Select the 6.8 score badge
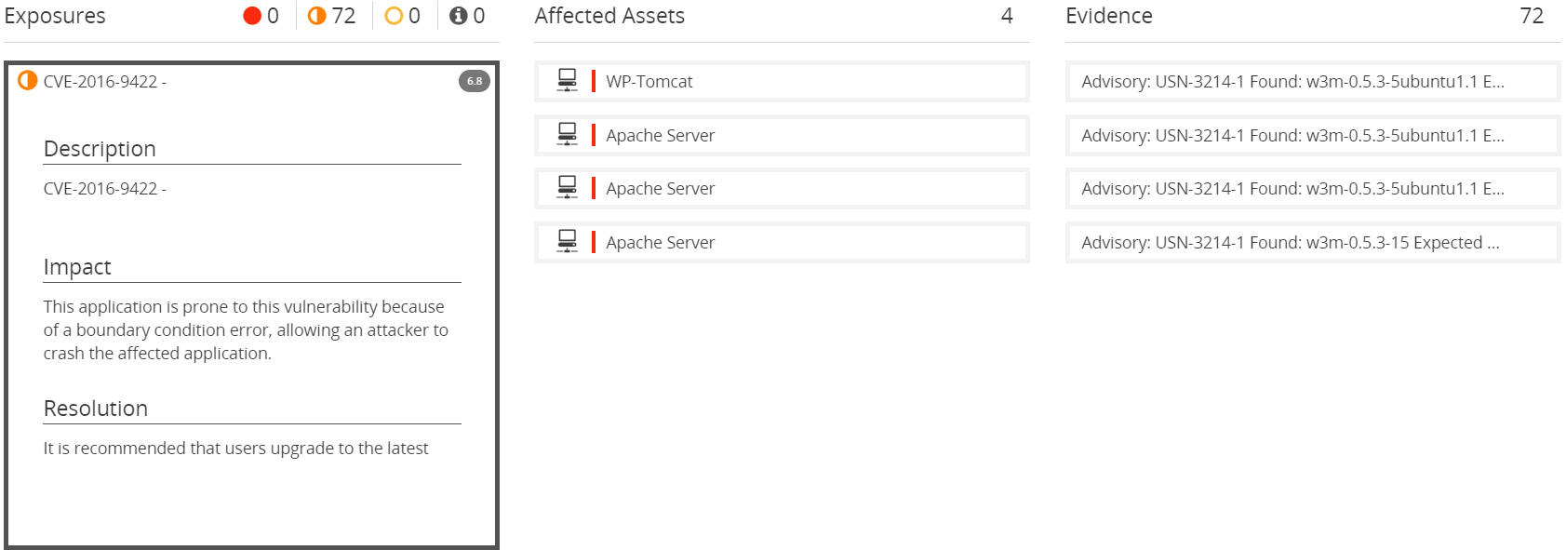Screen dimensions: 1566x550 (475, 81)
